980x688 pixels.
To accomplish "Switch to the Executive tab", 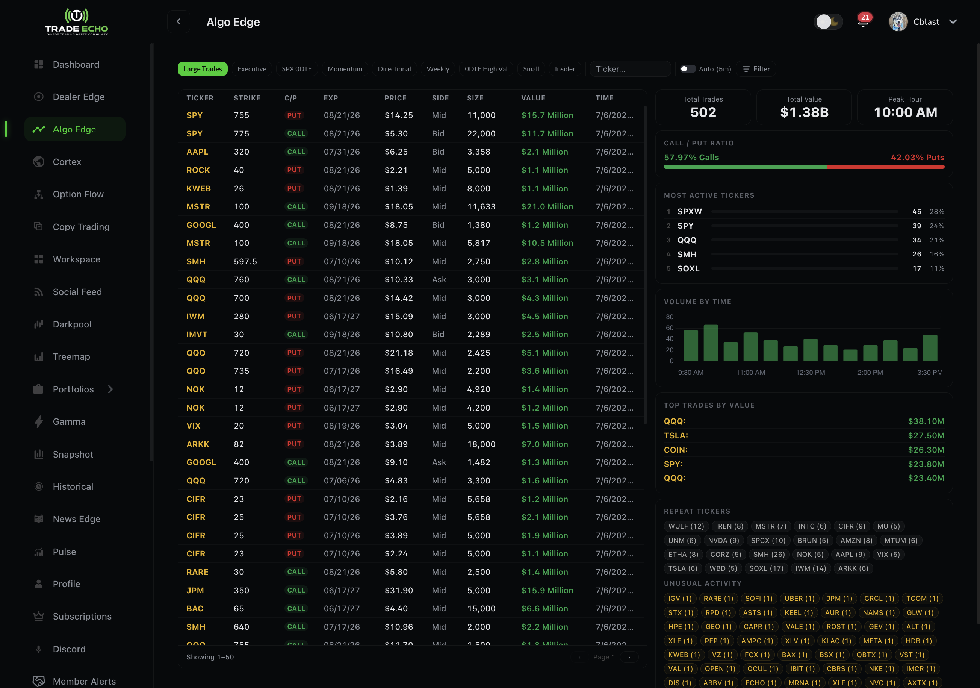I will [x=252, y=69].
